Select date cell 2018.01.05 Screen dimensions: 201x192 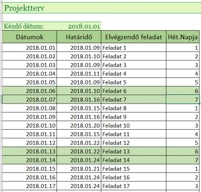(x=30, y=82)
